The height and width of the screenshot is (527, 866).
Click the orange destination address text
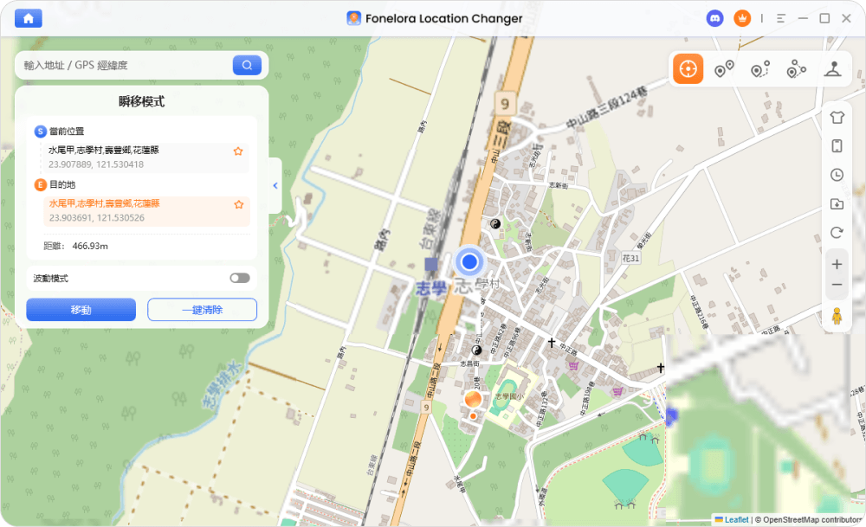pos(105,203)
